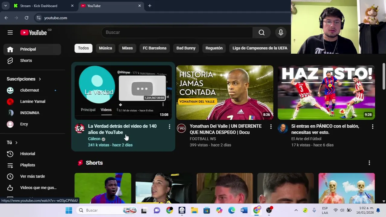The width and height of the screenshot is (386, 217).
Task: Play HISTORIA JAMAS CONTADA thumbnail
Action: pyautogui.click(x=225, y=93)
